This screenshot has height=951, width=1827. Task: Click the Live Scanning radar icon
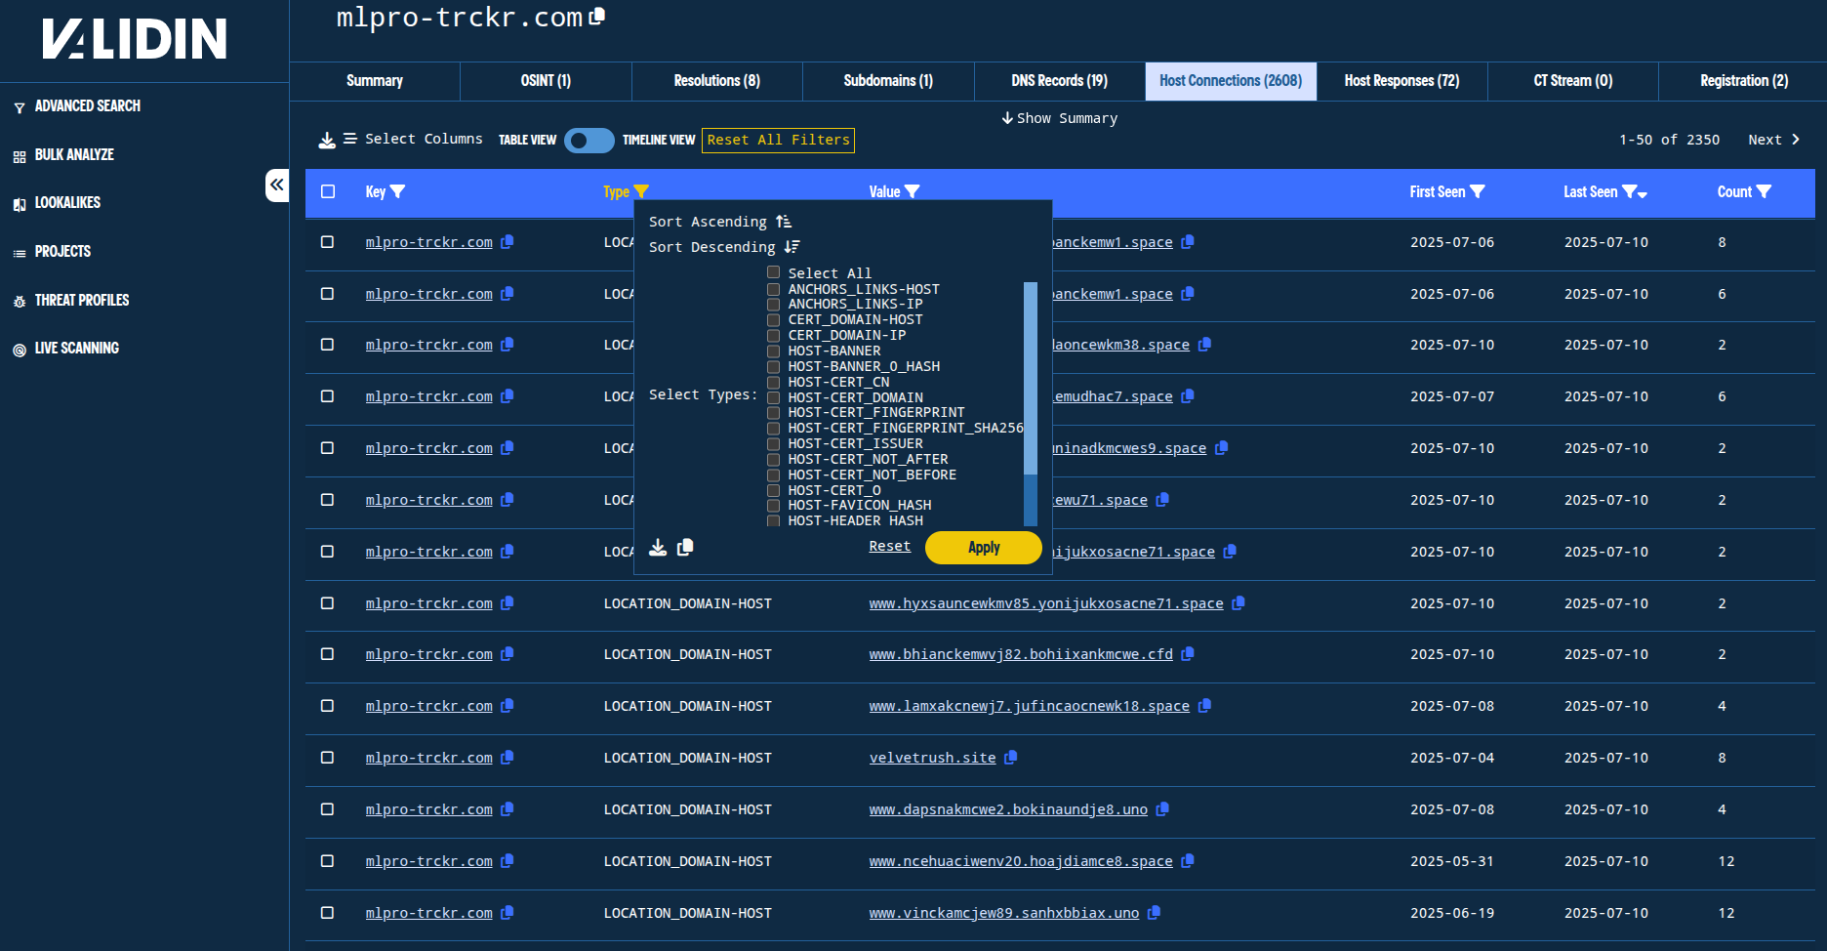click(20, 350)
